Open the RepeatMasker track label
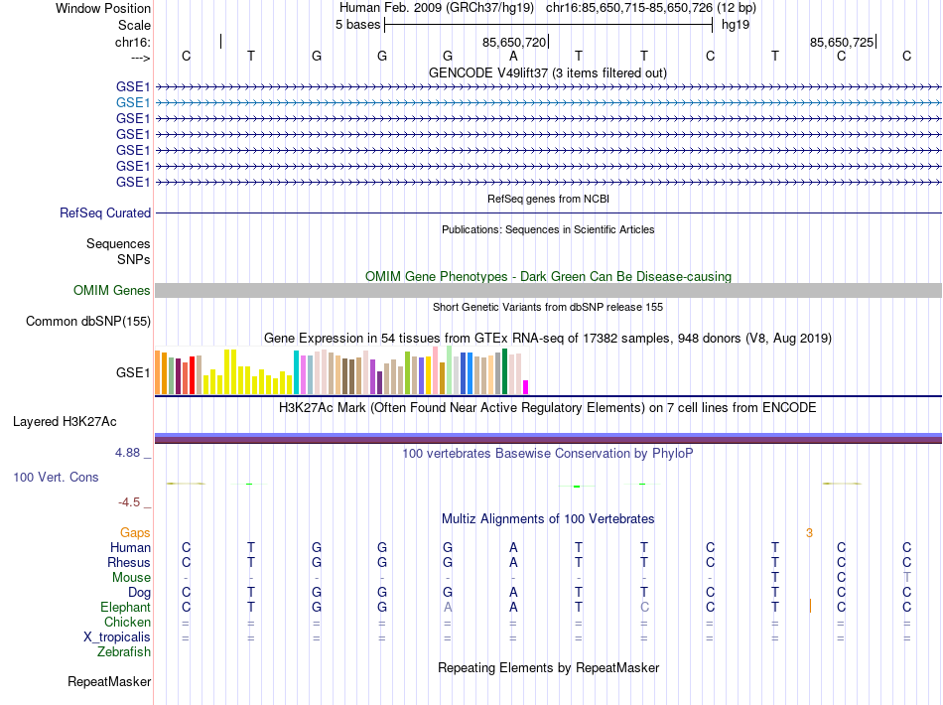This screenshot has height=705, width=943. point(109,681)
